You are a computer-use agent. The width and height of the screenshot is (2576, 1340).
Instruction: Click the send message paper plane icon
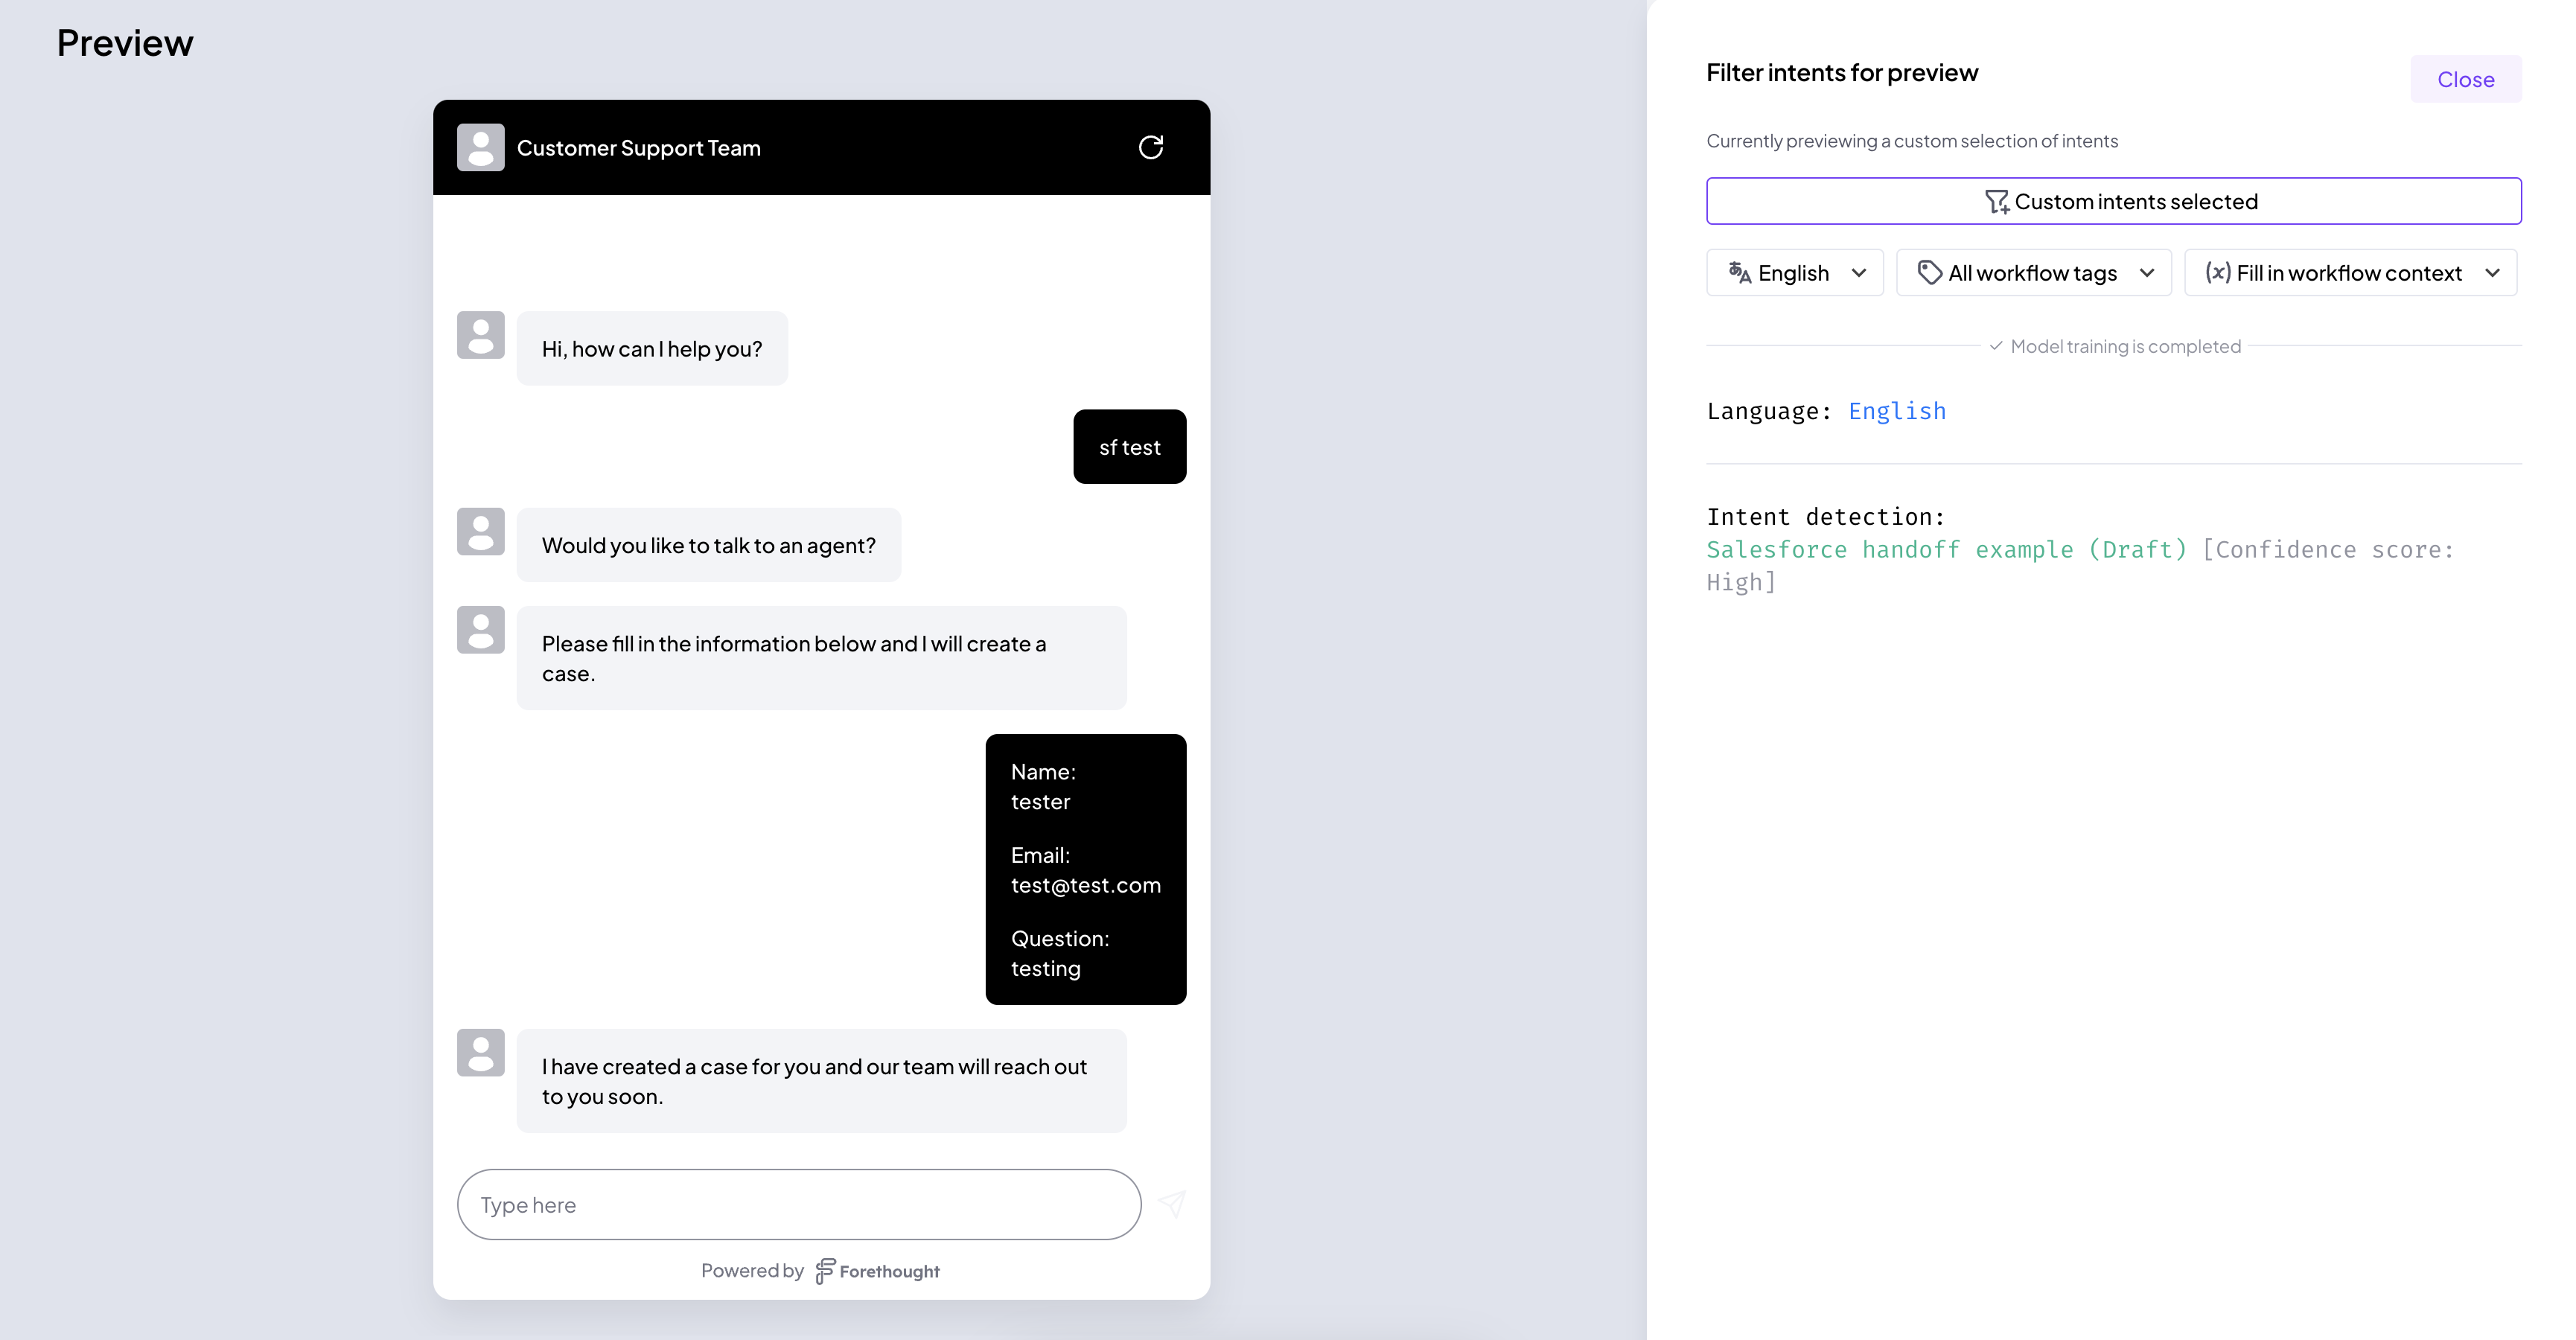(1172, 1204)
